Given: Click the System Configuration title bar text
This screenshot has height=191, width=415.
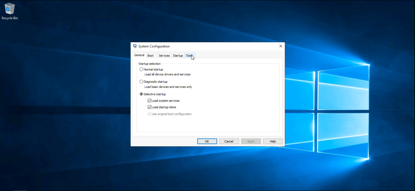Looking at the screenshot, I should (x=154, y=46).
